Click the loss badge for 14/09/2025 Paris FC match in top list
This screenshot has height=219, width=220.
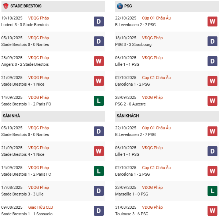99,101
